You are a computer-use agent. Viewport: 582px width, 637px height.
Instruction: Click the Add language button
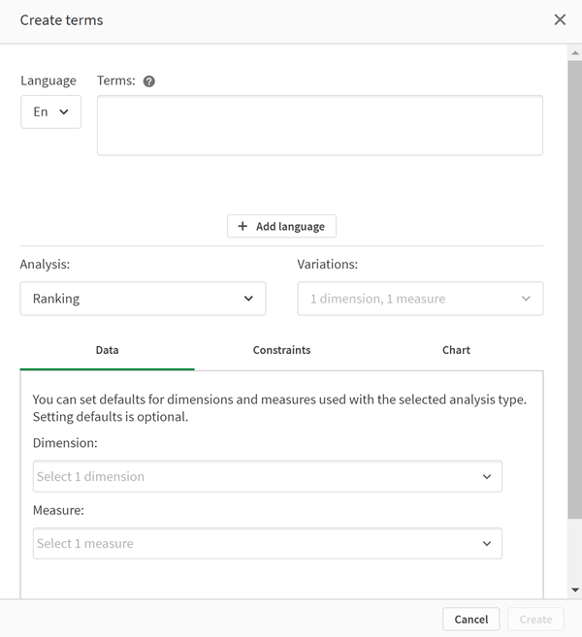(x=281, y=226)
